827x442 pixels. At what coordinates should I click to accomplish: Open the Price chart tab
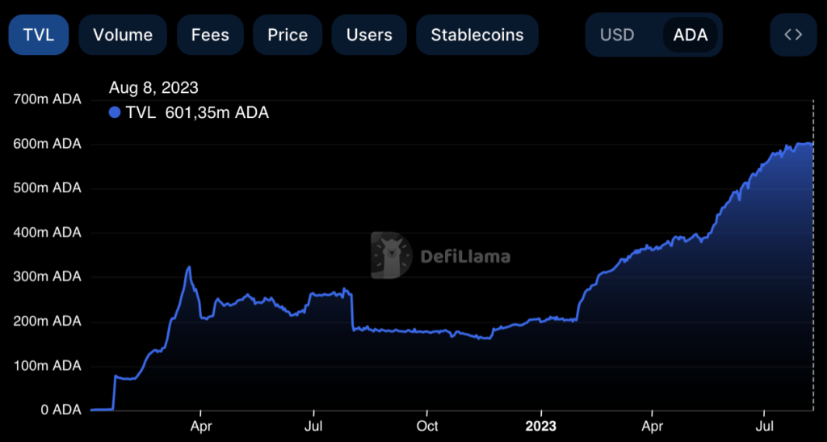pos(288,35)
